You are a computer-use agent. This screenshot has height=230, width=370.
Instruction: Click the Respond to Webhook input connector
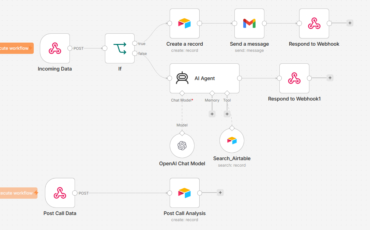(299, 24)
